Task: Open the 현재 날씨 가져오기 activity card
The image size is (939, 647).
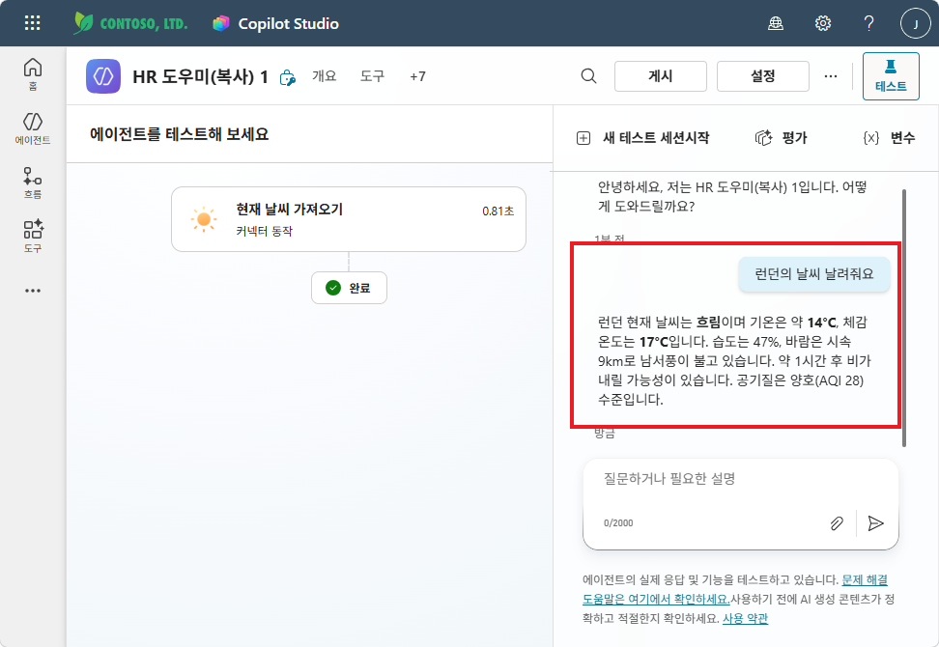Action: (x=349, y=219)
